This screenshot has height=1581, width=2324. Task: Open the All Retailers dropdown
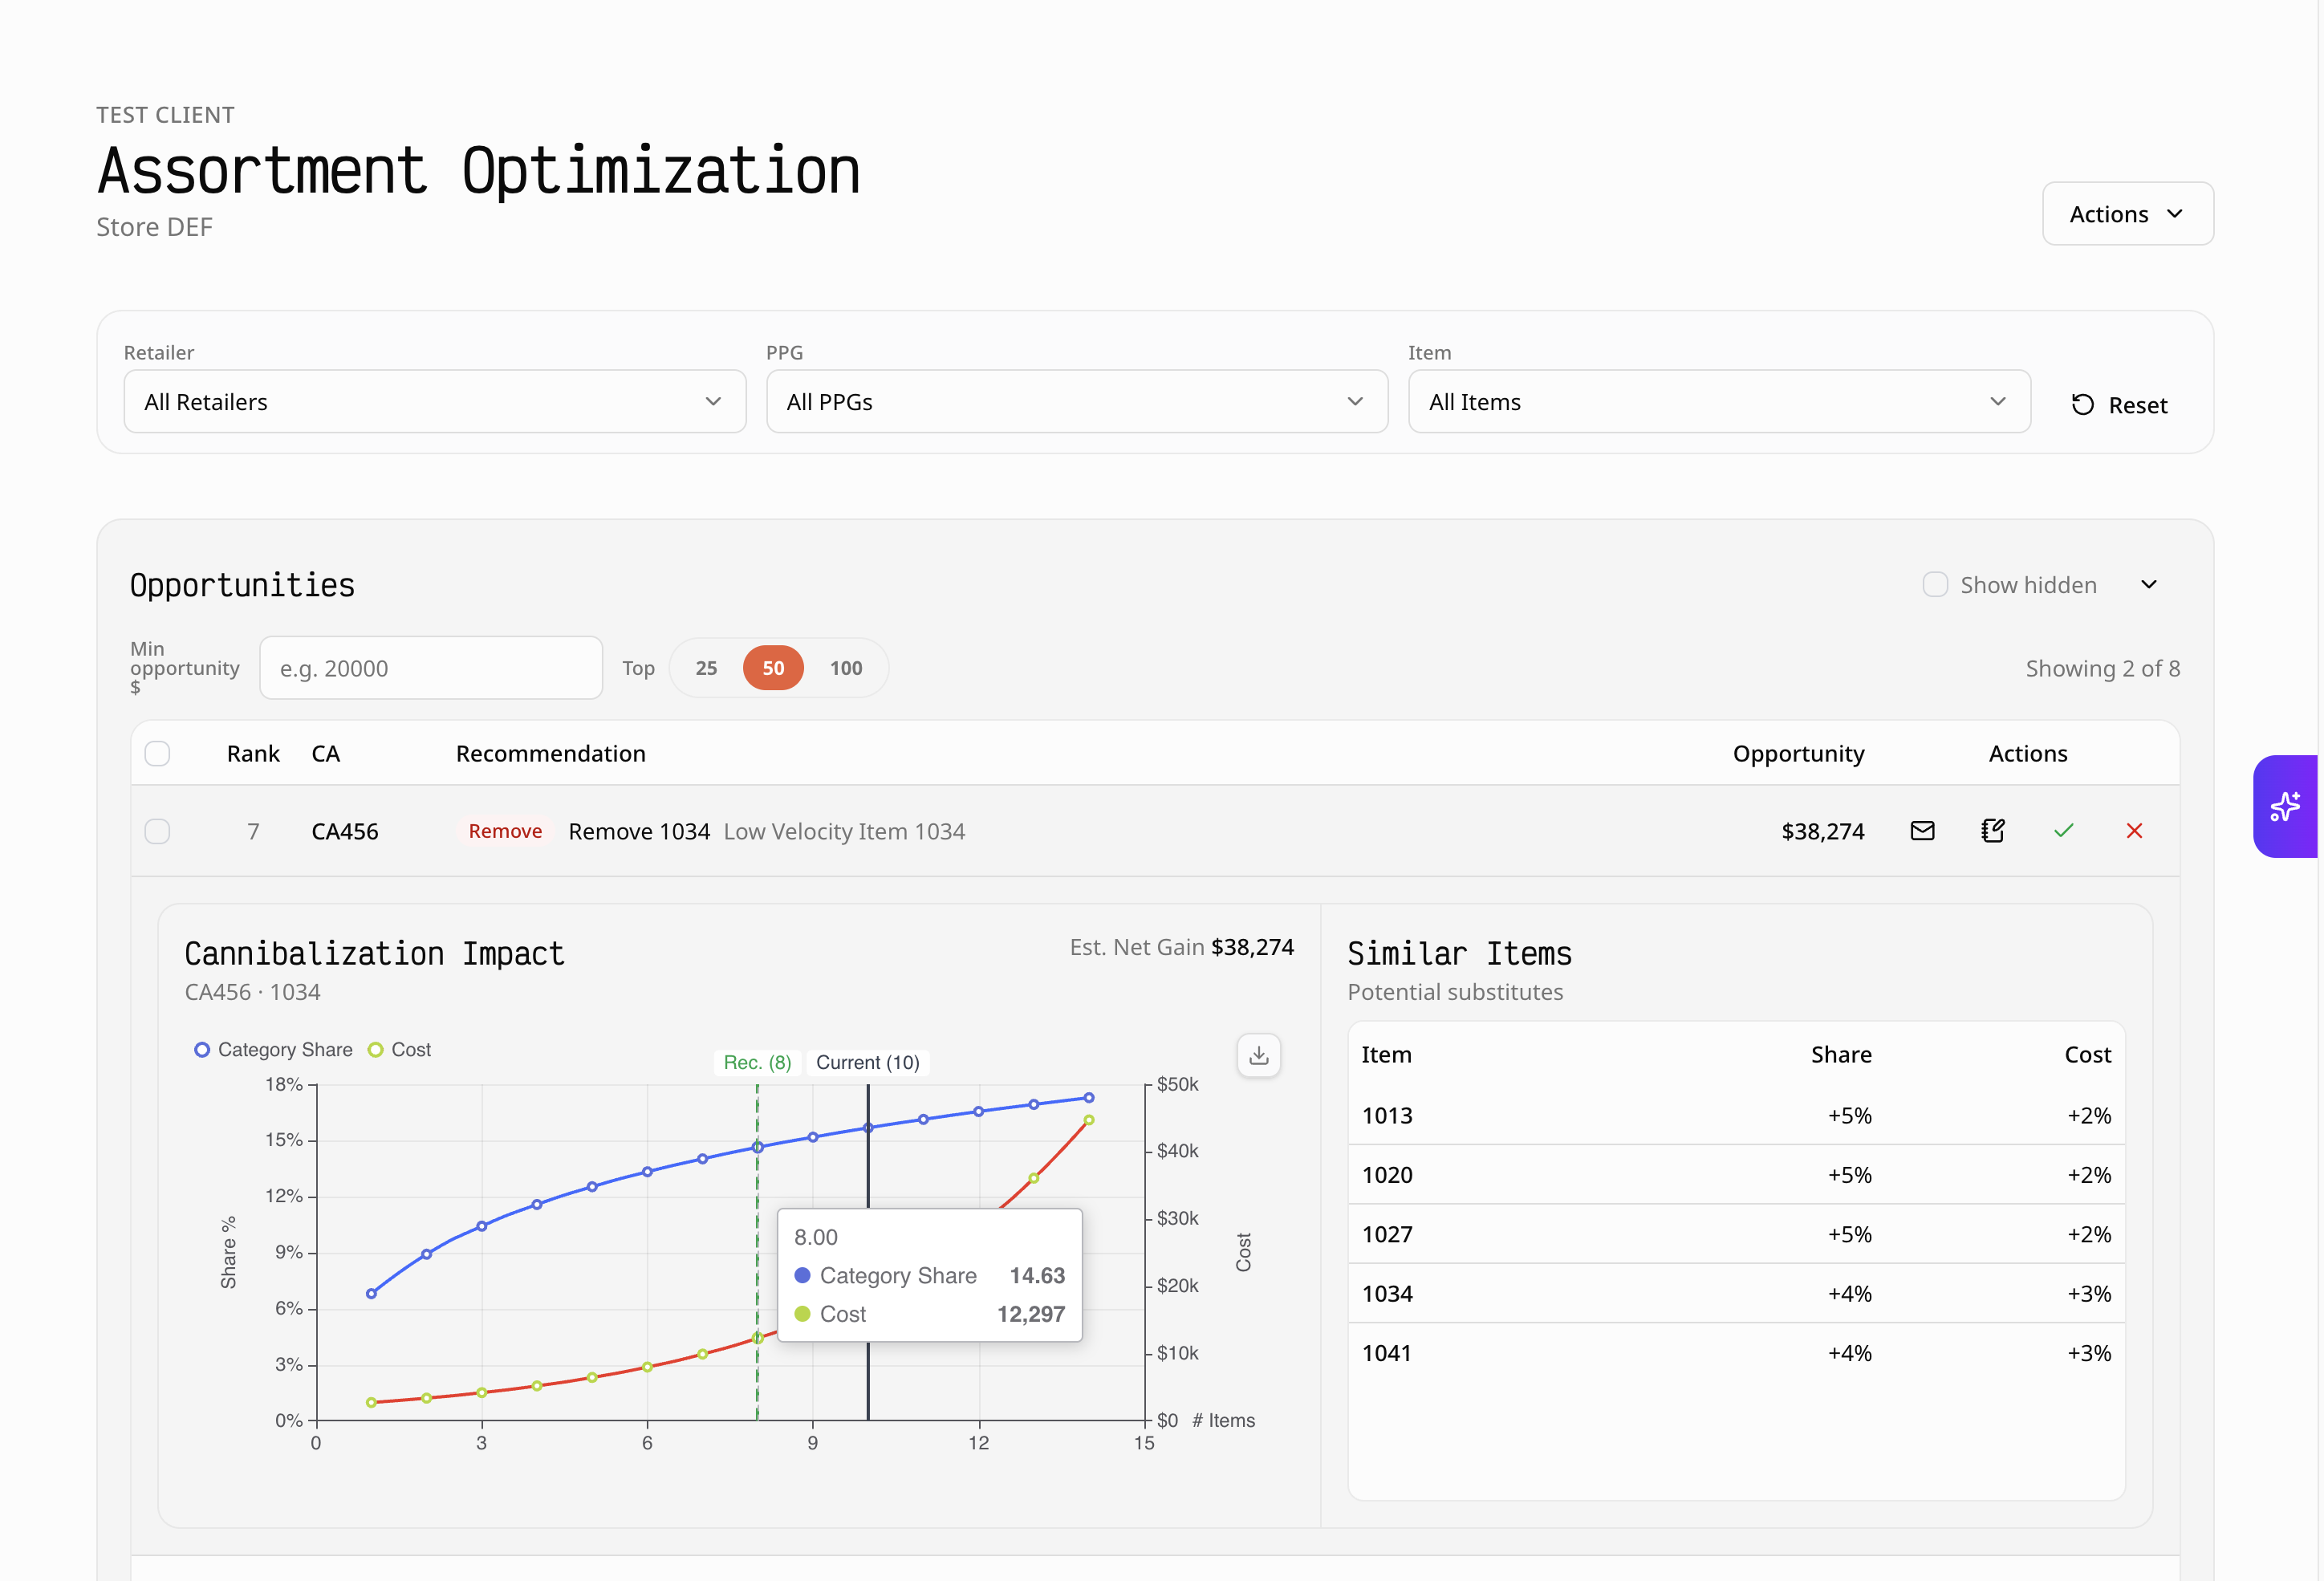point(434,402)
